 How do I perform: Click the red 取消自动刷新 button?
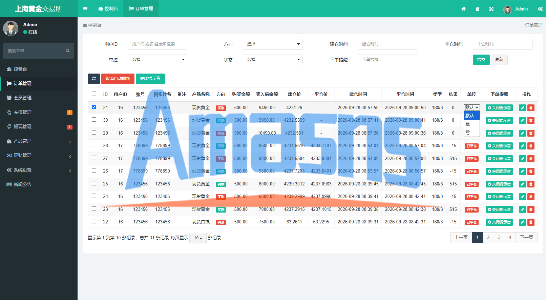point(118,79)
